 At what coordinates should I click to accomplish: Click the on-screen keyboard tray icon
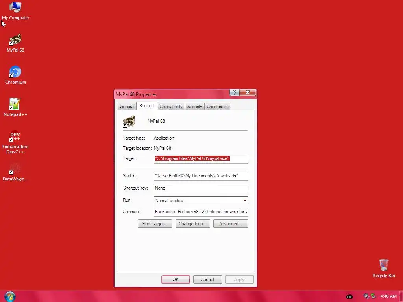349,296
